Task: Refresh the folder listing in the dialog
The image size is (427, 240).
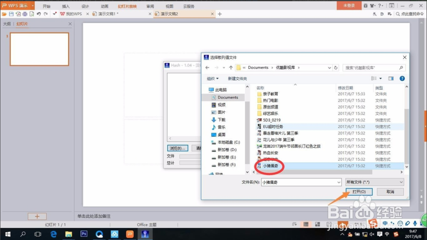Action: click(x=336, y=67)
